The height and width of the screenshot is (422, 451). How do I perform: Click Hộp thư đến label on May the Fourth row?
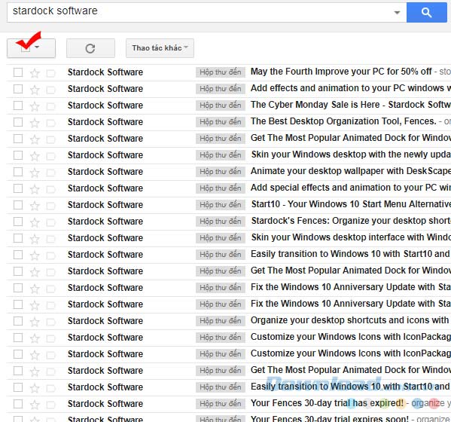point(221,72)
